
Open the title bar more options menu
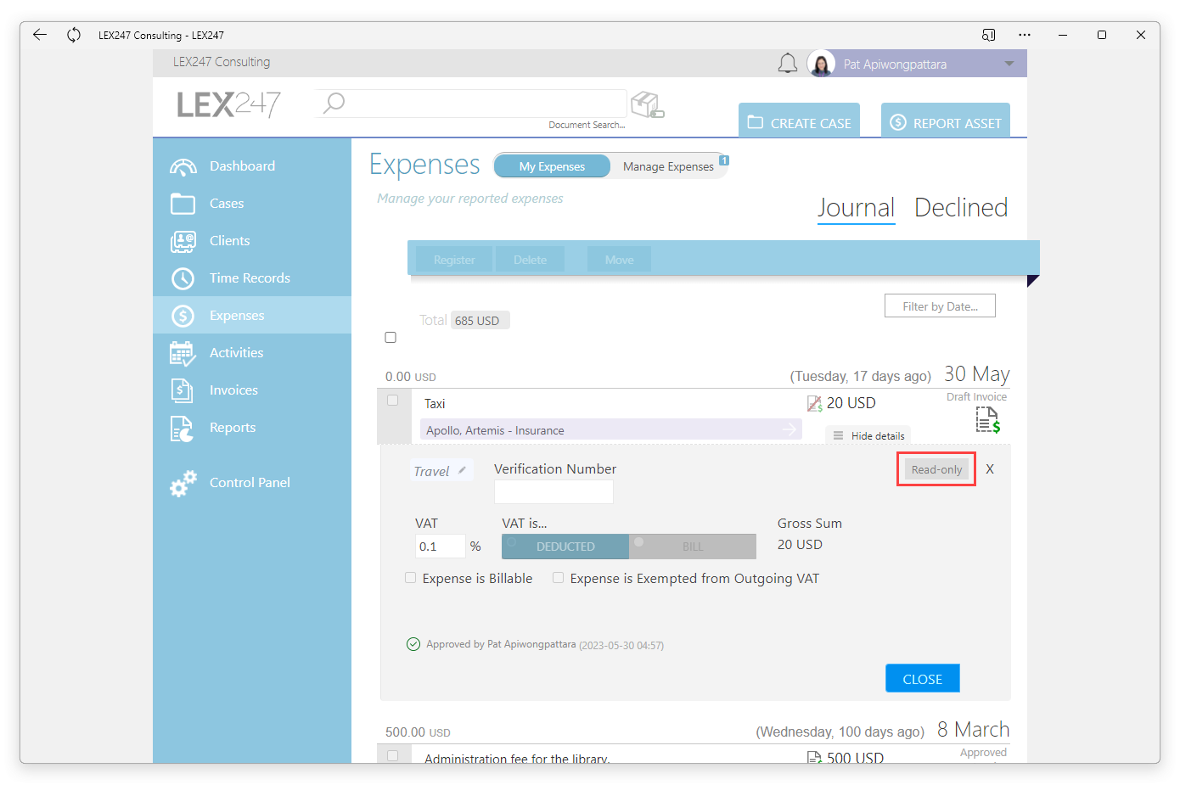click(1025, 35)
